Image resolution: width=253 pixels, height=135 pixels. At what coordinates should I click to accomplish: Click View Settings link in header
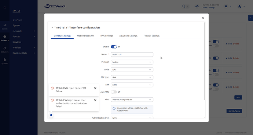pos(209,8)
